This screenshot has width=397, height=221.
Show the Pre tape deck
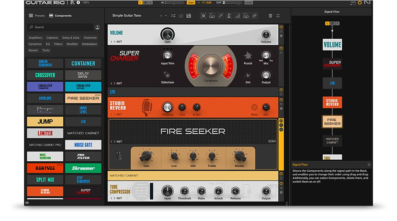click(211, 16)
